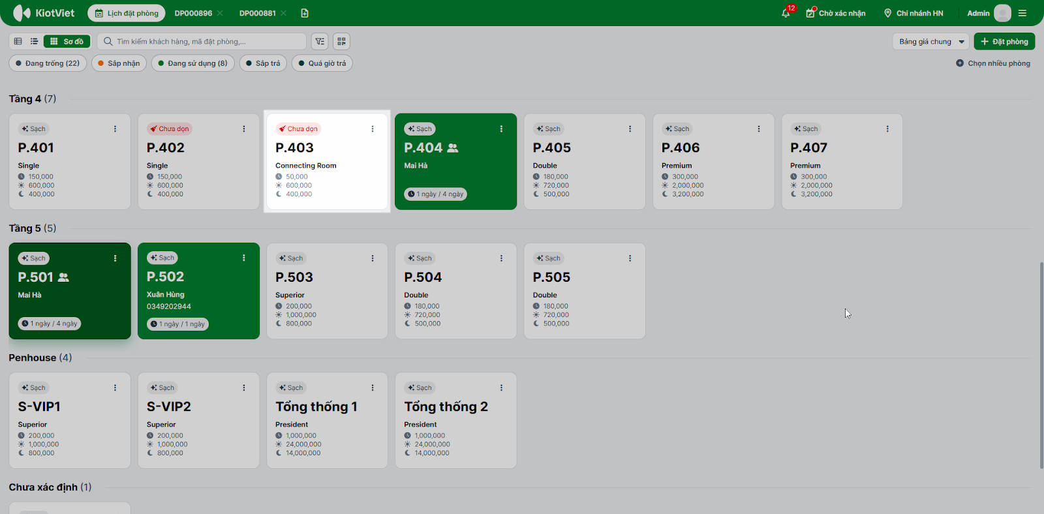1044x514 pixels.
Task: Open more options for room P.505
Action: tap(630, 258)
